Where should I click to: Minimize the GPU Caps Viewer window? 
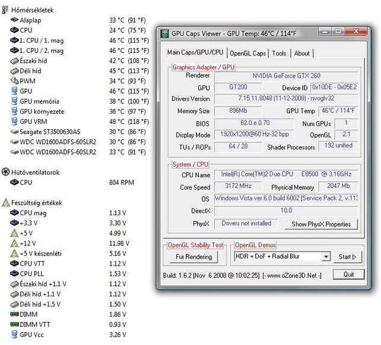pos(325,31)
